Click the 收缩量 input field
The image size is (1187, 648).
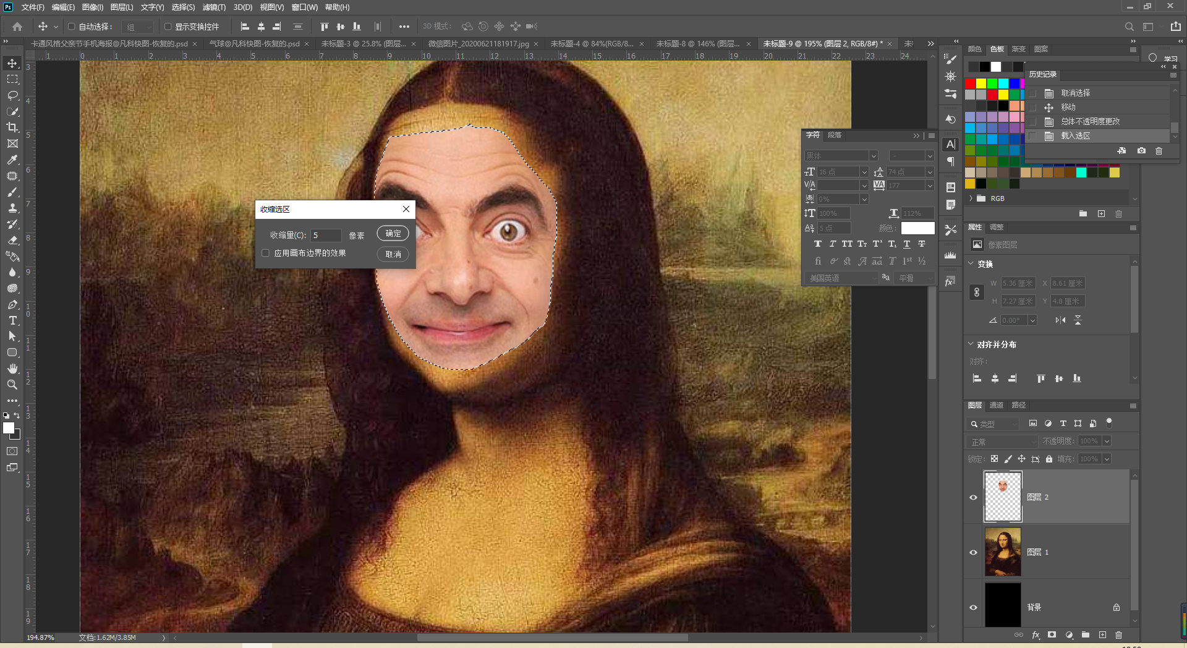(326, 235)
